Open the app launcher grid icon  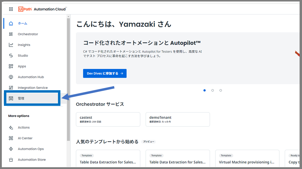coord(11,9)
